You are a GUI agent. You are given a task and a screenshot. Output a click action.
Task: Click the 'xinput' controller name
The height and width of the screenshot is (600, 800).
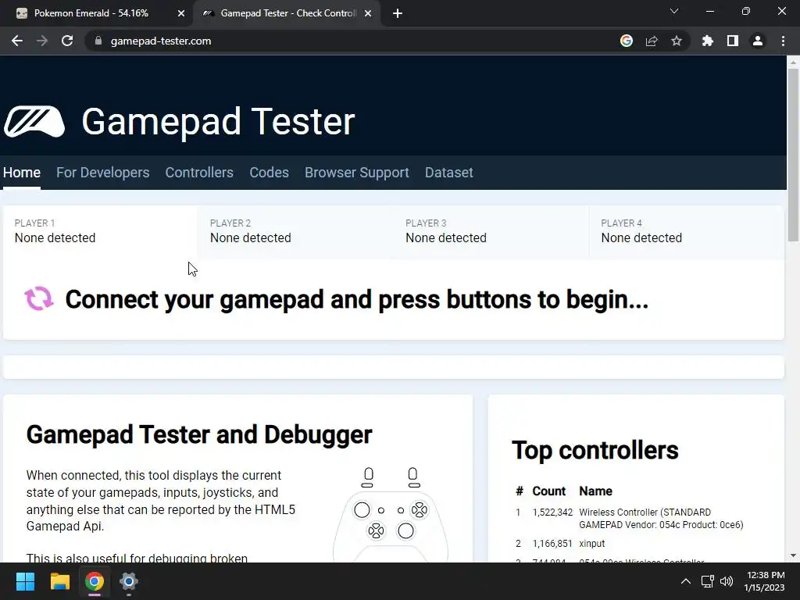592,544
